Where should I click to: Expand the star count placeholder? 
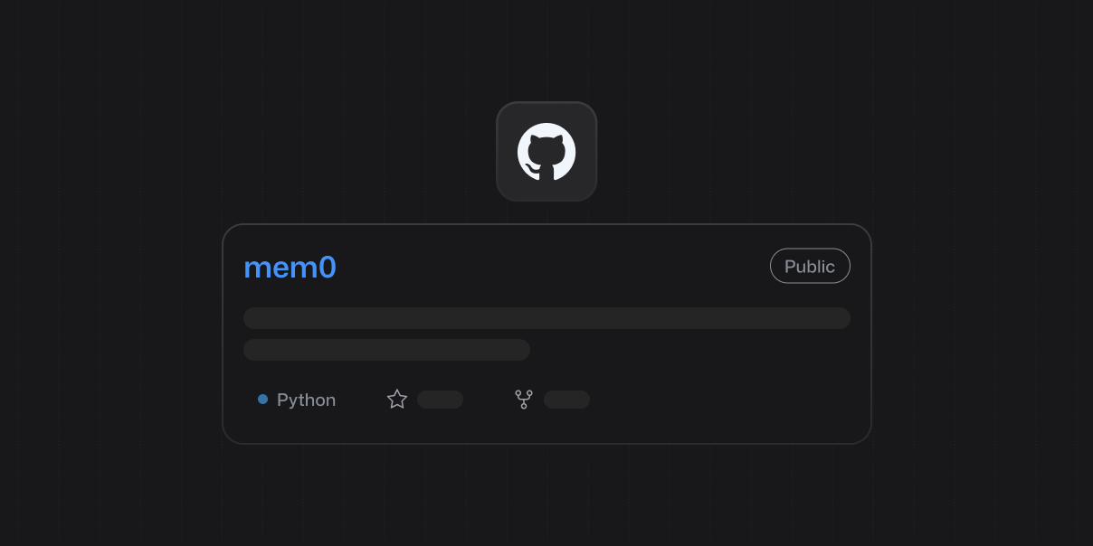click(x=440, y=399)
